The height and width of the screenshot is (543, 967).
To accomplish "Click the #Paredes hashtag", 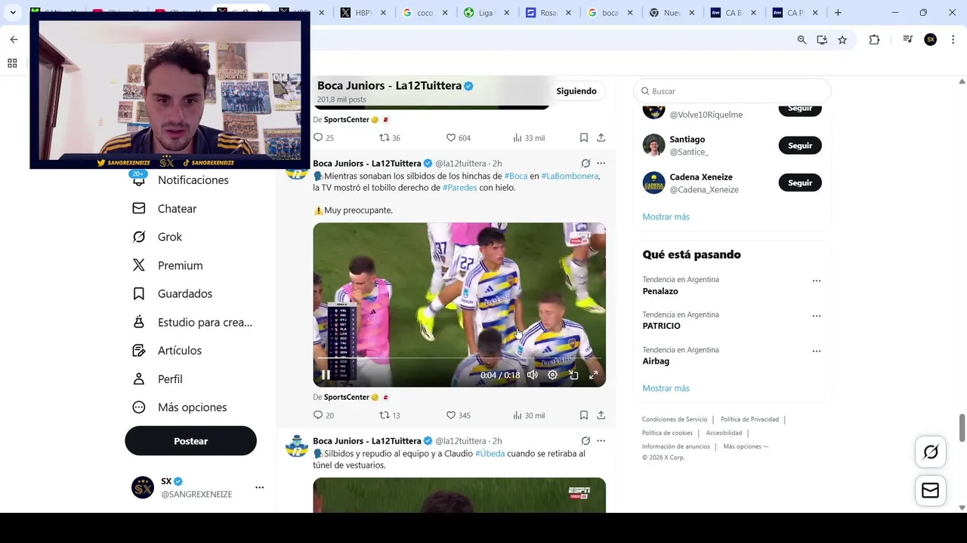I will (459, 188).
